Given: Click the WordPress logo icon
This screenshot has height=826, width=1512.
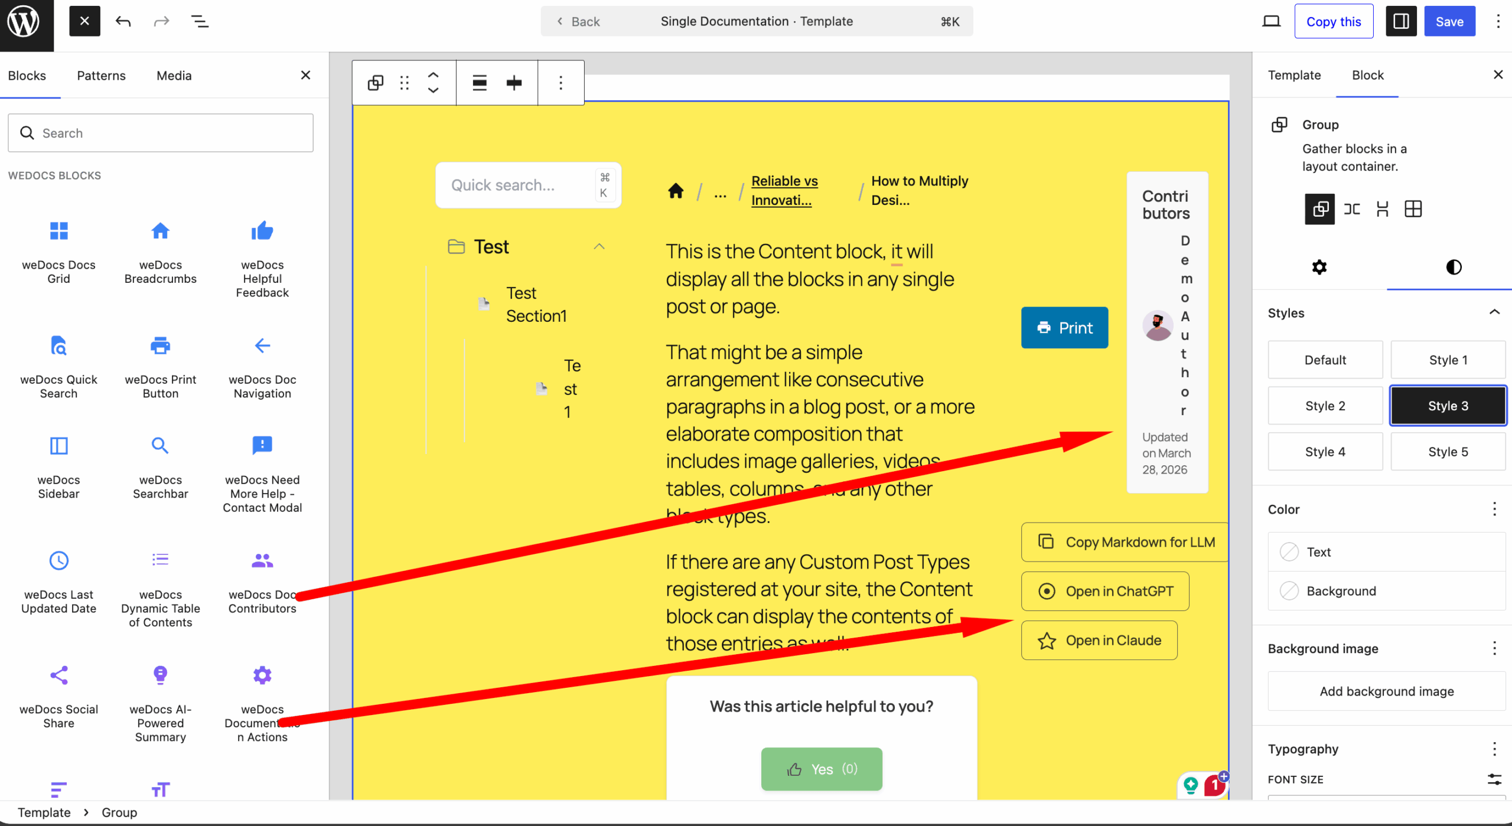Looking at the screenshot, I should [x=24, y=22].
